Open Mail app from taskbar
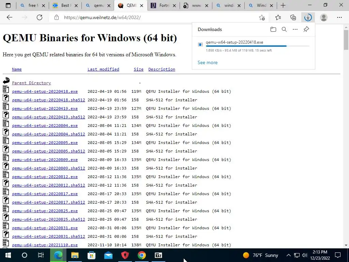This screenshot has height=262, width=349. [x=108, y=255]
